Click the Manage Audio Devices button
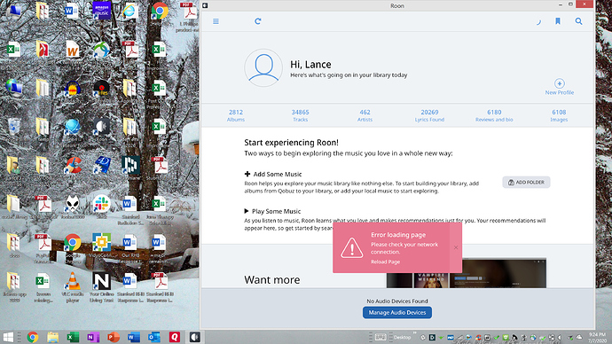Viewport: 612px width, 344px height. [x=397, y=312]
